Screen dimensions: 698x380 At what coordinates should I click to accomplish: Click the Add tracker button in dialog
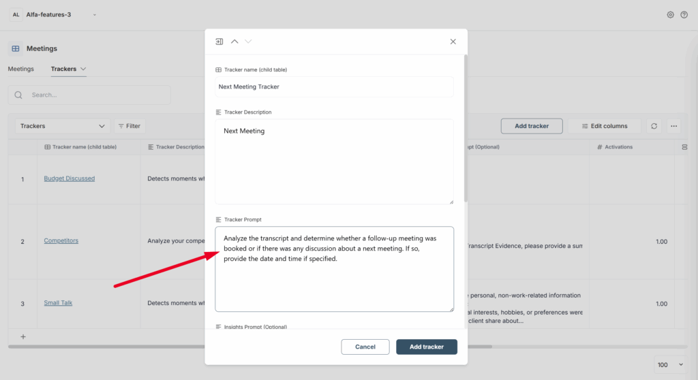tap(426, 347)
